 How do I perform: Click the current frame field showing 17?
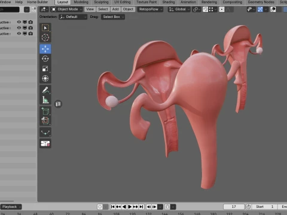tap(234, 207)
